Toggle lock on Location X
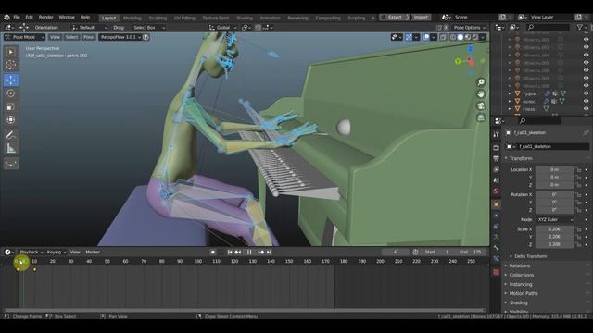The width and height of the screenshot is (593, 333). click(x=578, y=170)
